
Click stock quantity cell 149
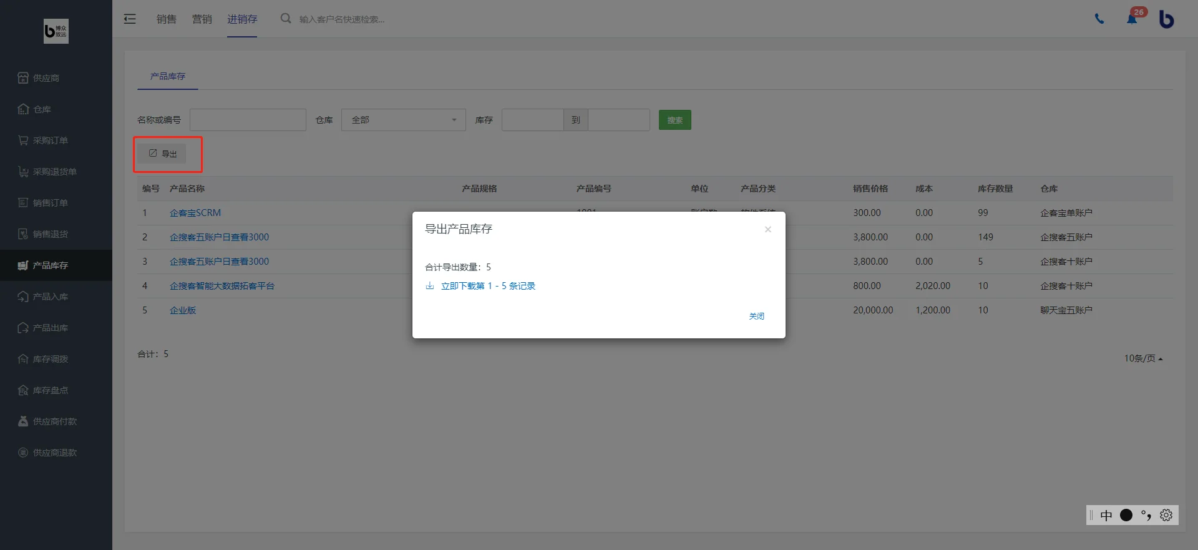[x=985, y=237]
